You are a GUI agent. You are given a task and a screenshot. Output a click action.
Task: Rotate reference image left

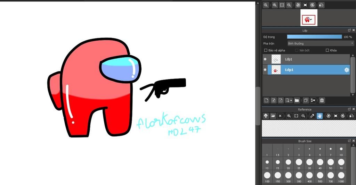[328, 116]
